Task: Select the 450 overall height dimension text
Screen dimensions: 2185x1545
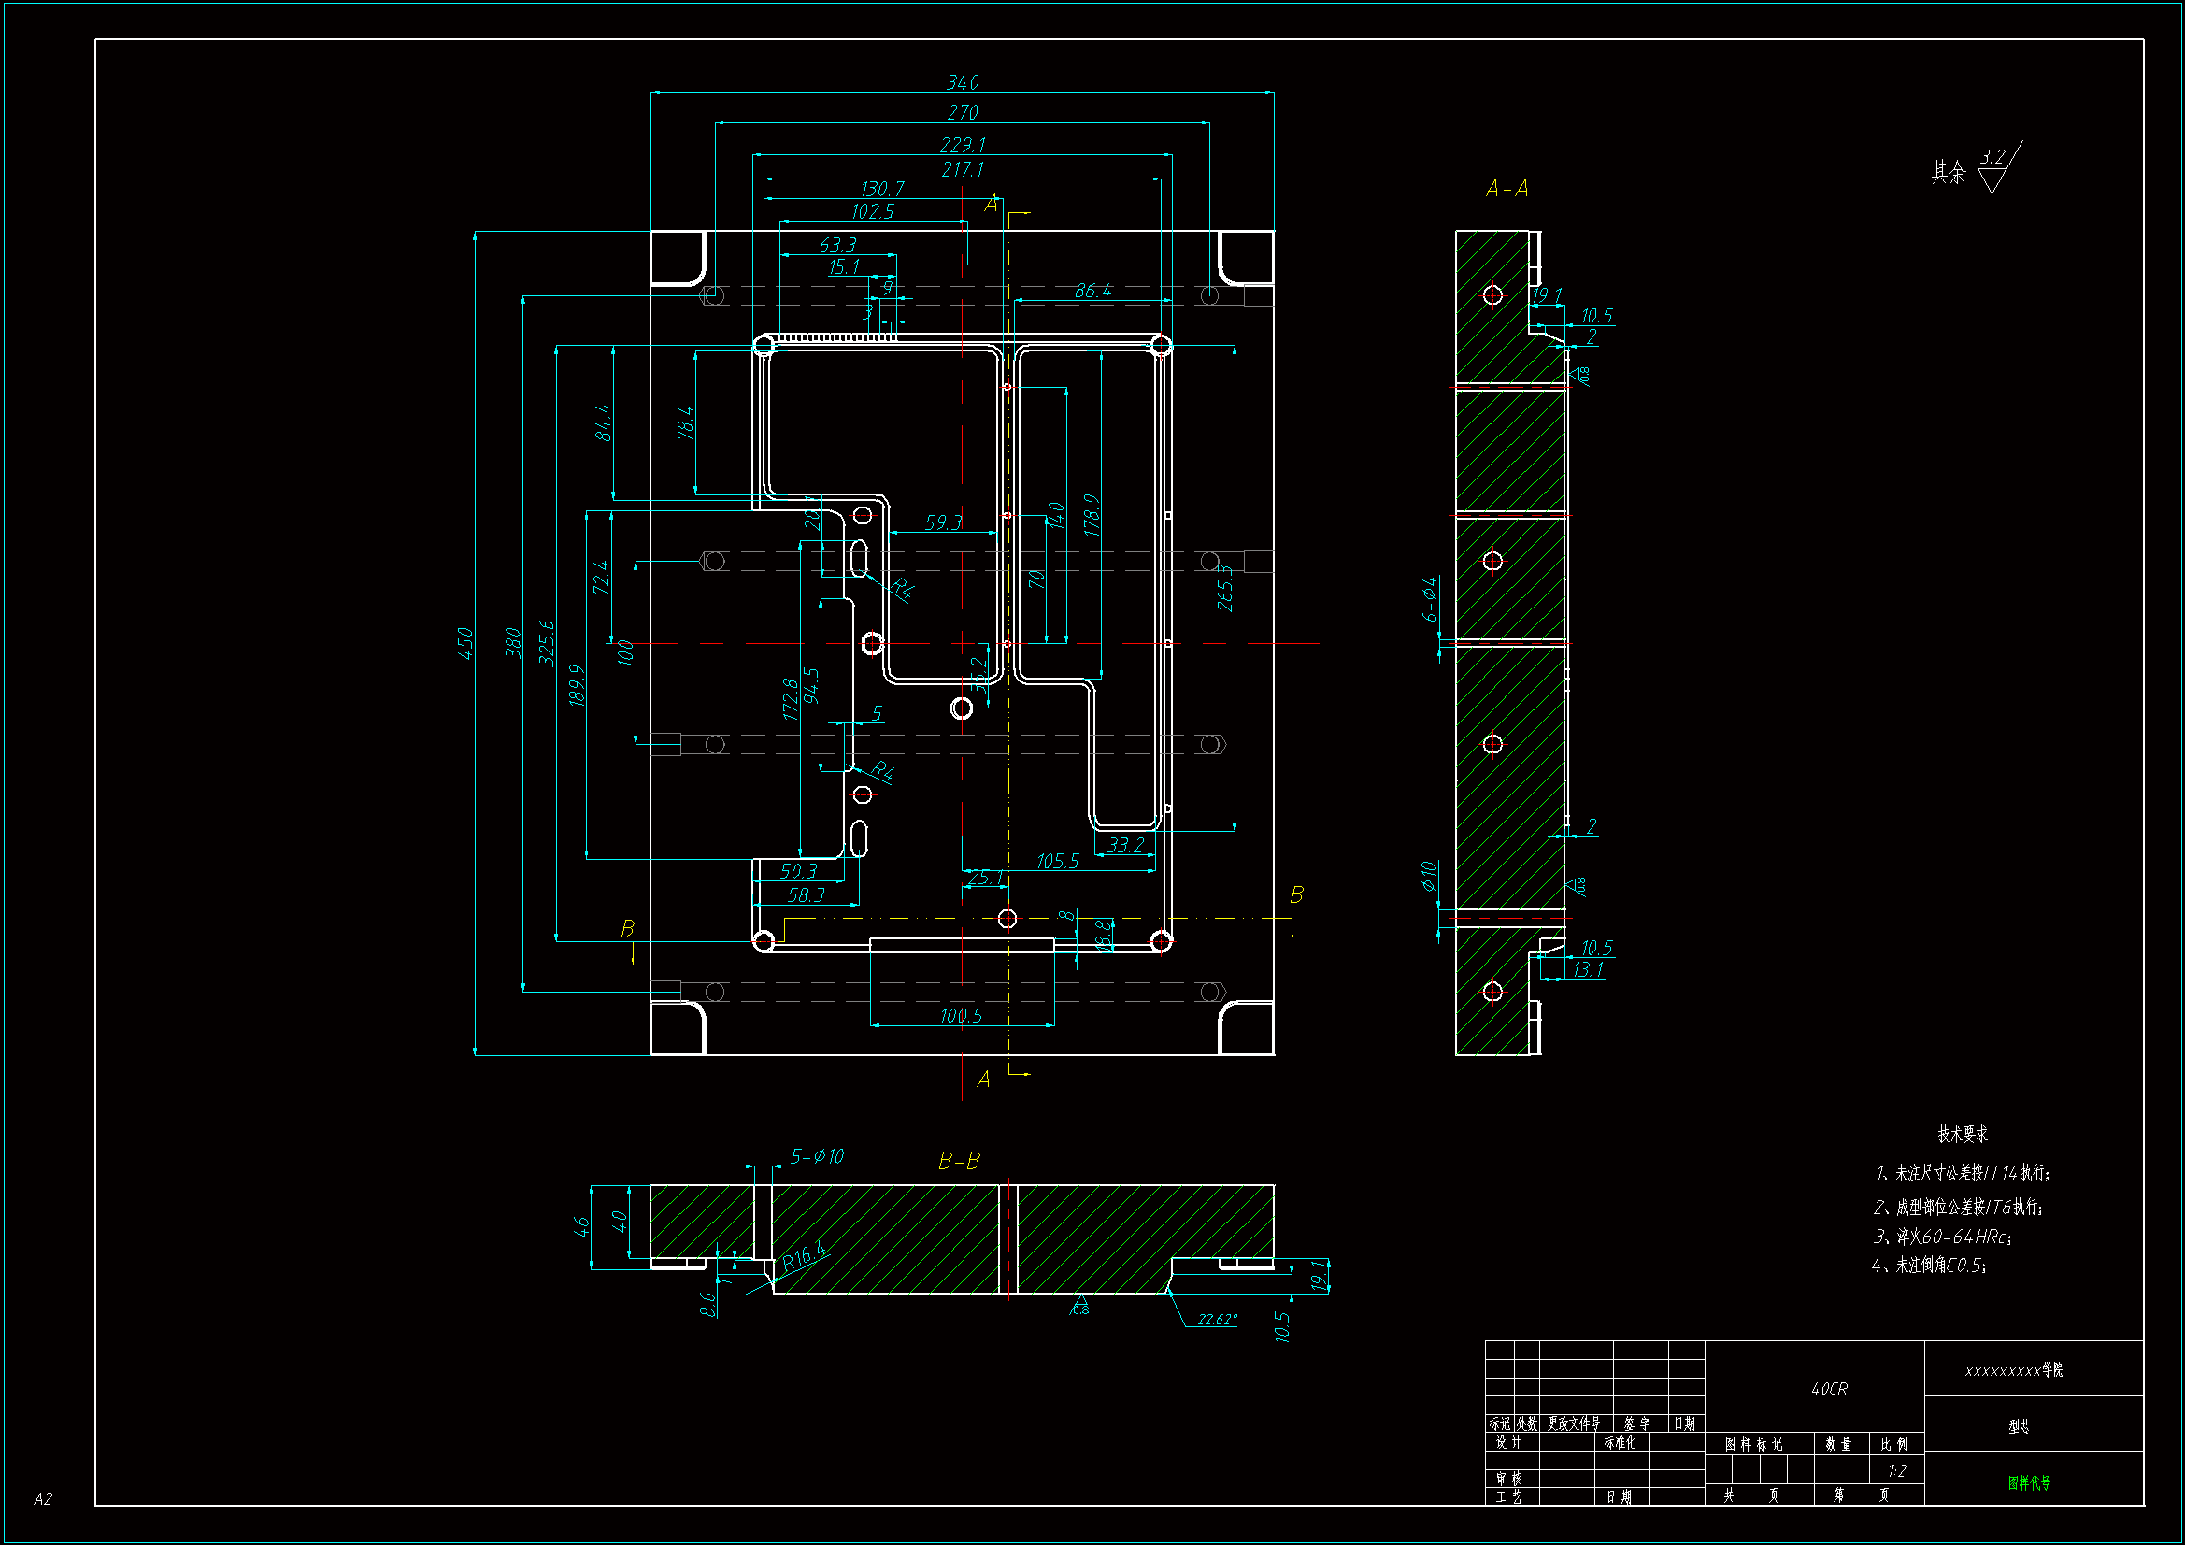Action: click(x=464, y=643)
